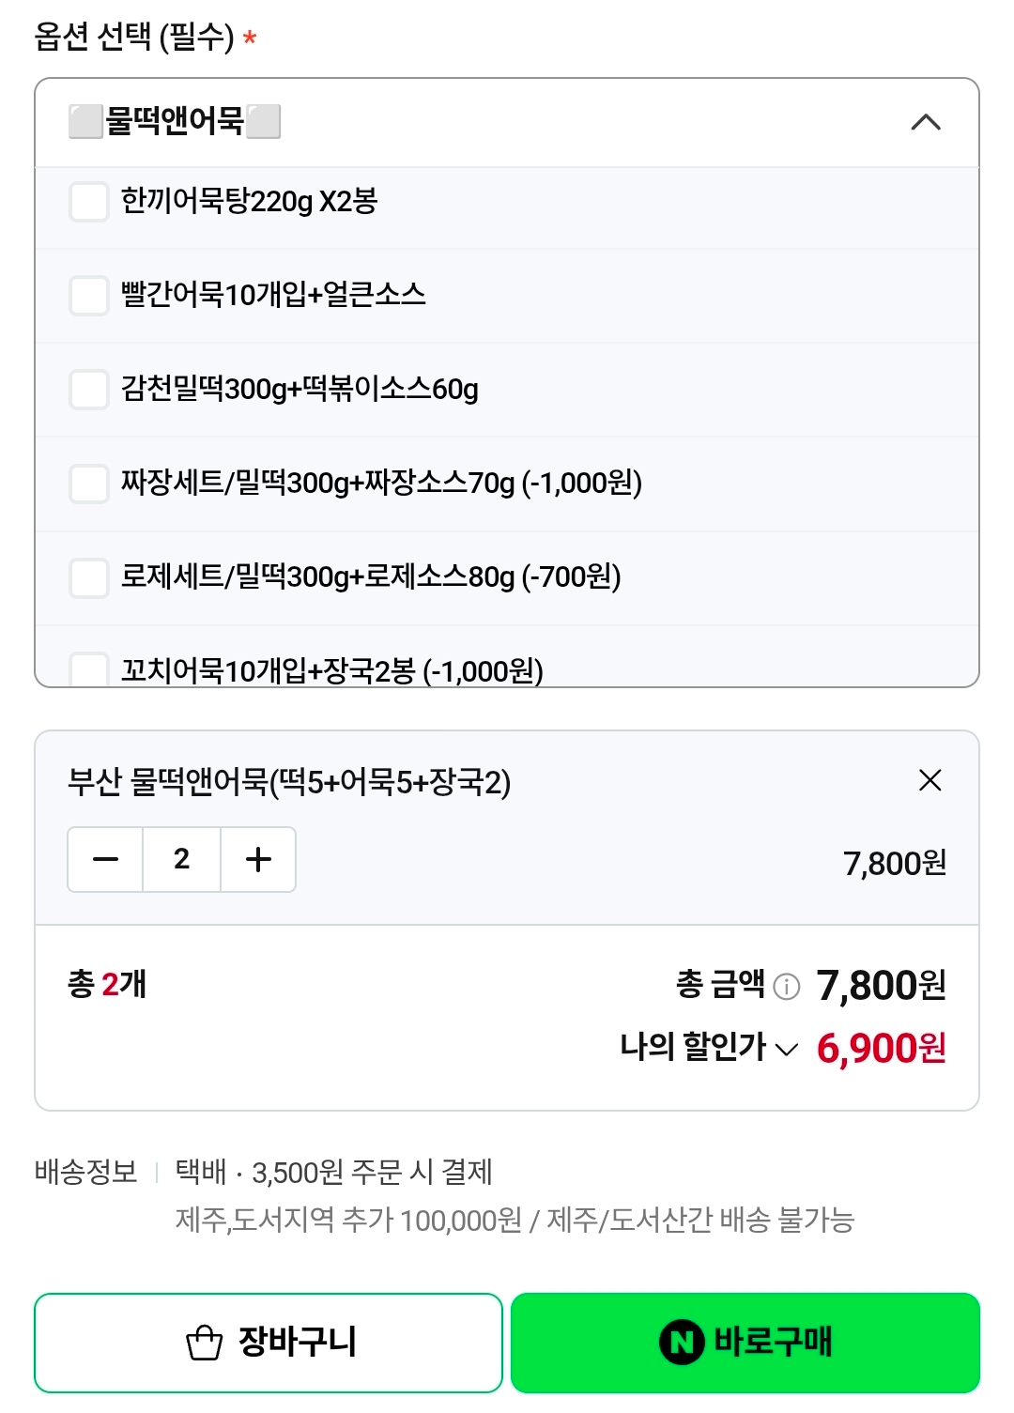The width and height of the screenshot is (1014, 1413).
Task: Click the 6,900원 discounted price
Action: click(x=881, y=1049)
